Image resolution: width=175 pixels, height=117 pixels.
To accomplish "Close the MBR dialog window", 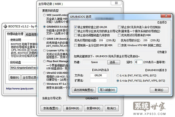I will (x=116, y=3).
